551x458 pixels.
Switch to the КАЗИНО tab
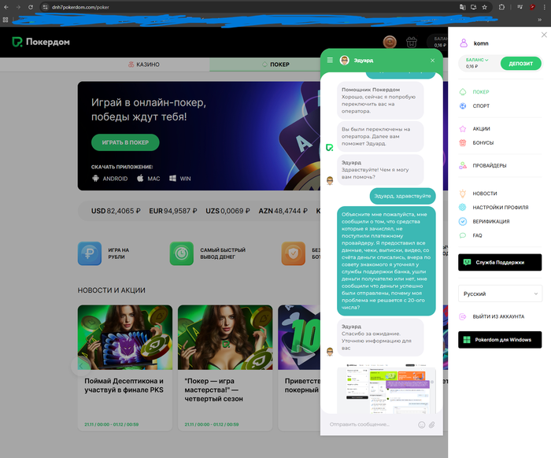click(x=144, y=65)
